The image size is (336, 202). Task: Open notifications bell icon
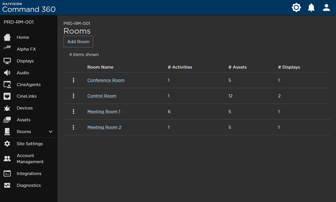311,8
